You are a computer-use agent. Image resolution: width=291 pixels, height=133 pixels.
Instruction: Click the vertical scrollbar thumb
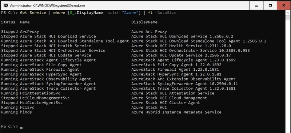coord(288,17)
